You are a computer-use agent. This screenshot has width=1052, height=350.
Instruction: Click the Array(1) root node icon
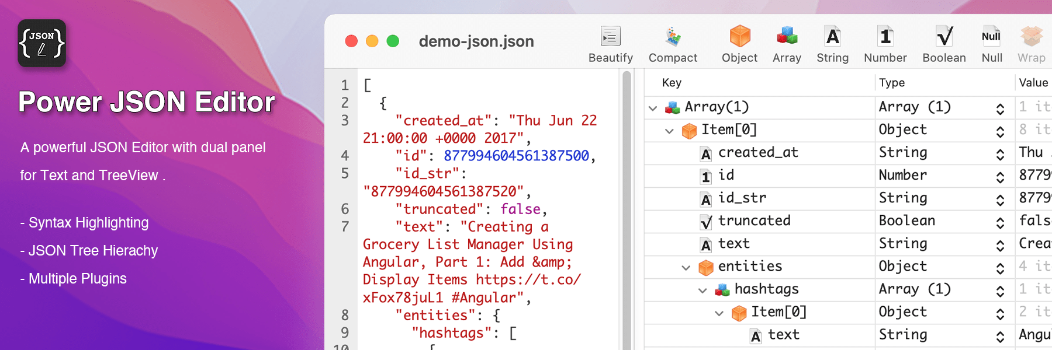[673, 107]
